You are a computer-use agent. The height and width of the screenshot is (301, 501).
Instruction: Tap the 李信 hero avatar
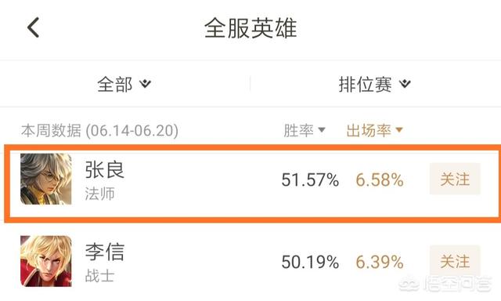(46, 261)
